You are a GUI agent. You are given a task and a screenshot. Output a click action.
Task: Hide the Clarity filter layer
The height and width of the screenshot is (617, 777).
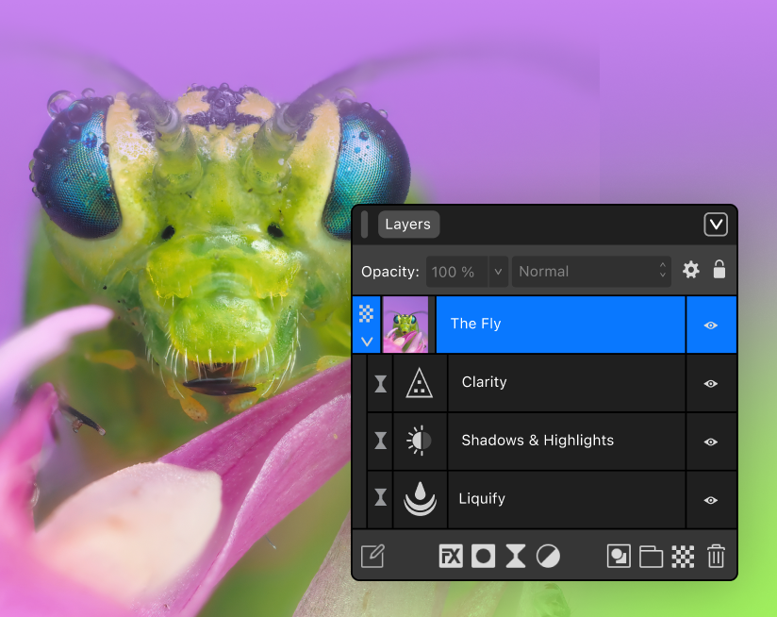(x=711, y=383)
